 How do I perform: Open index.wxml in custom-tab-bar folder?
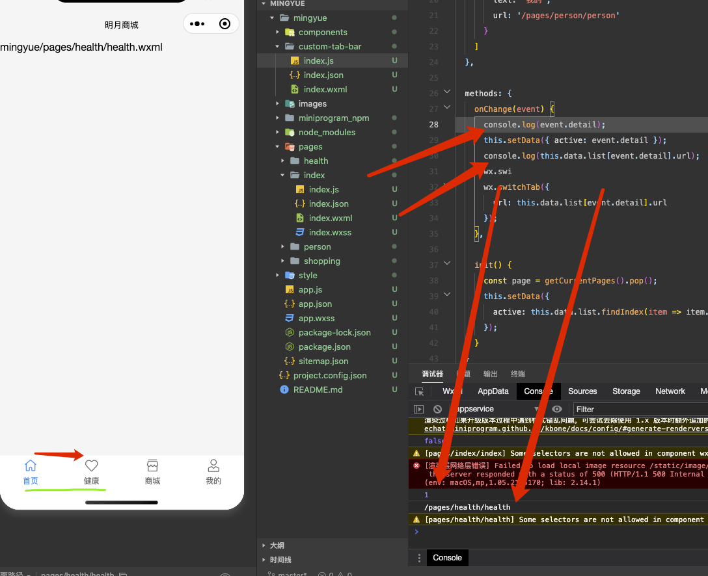pyautogui.click(x=325, y=89)
